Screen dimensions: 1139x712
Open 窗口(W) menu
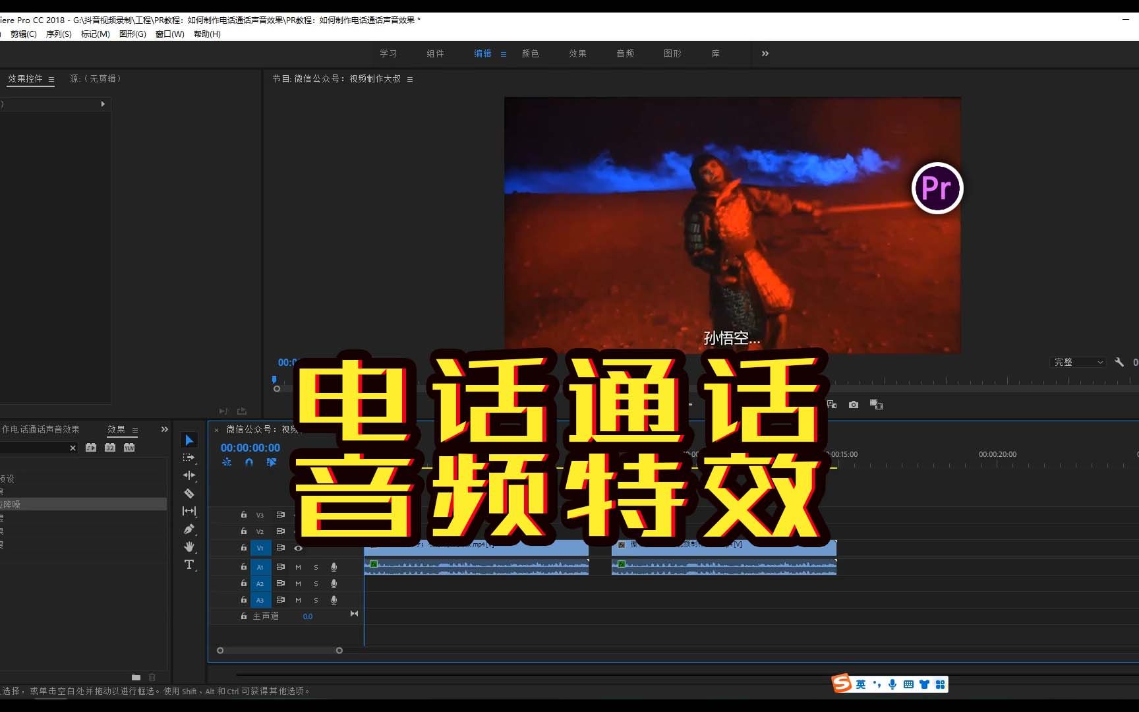coord(169,34)
